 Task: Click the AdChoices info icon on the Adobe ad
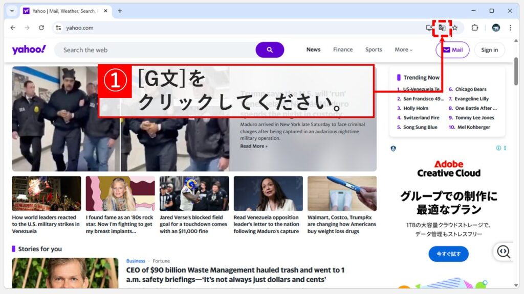(x=499, y=148)
